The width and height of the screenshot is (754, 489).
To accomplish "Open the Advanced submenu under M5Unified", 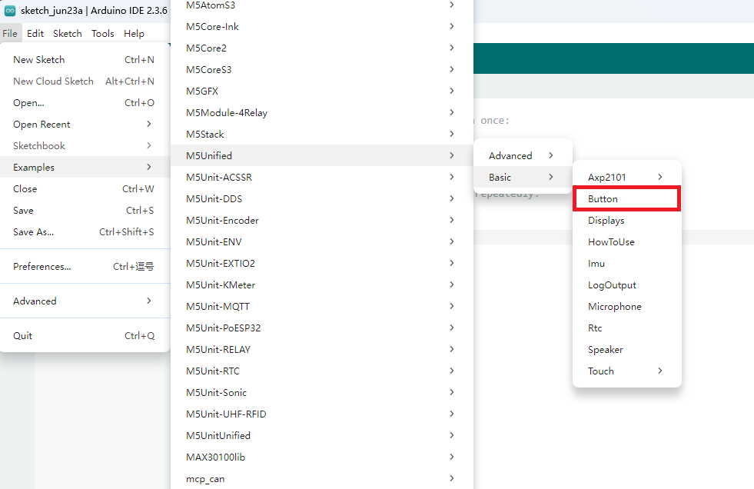I will (523, 156).
